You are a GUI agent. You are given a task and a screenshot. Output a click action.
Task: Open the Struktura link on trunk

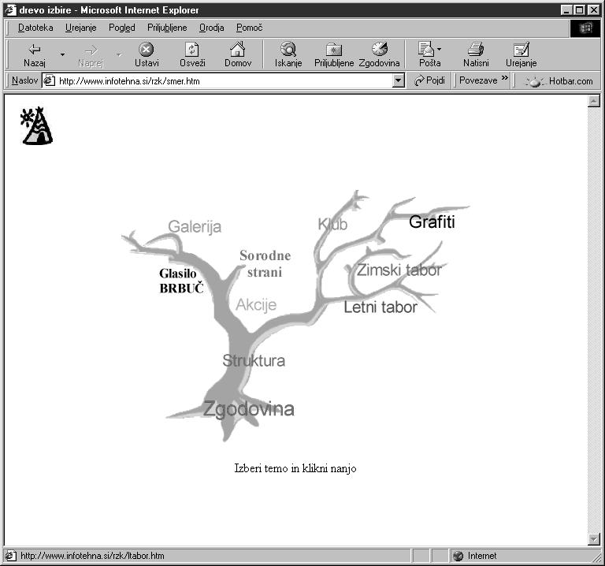pyautogui.click(x=254, y=360)
